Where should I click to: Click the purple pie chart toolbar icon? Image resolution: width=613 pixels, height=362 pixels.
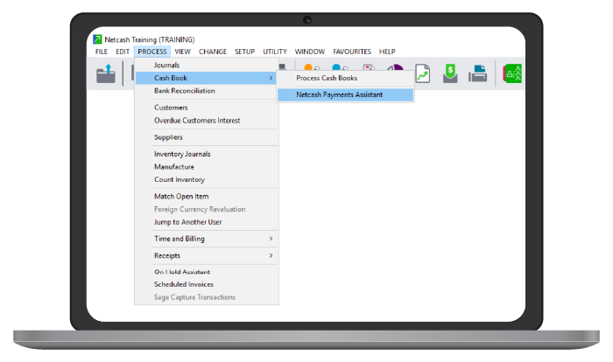[395, 67]
